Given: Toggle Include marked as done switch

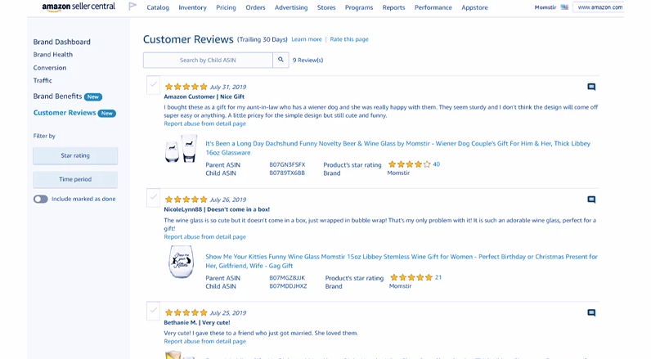Looking at the screenshot, I should click(41, 200).
